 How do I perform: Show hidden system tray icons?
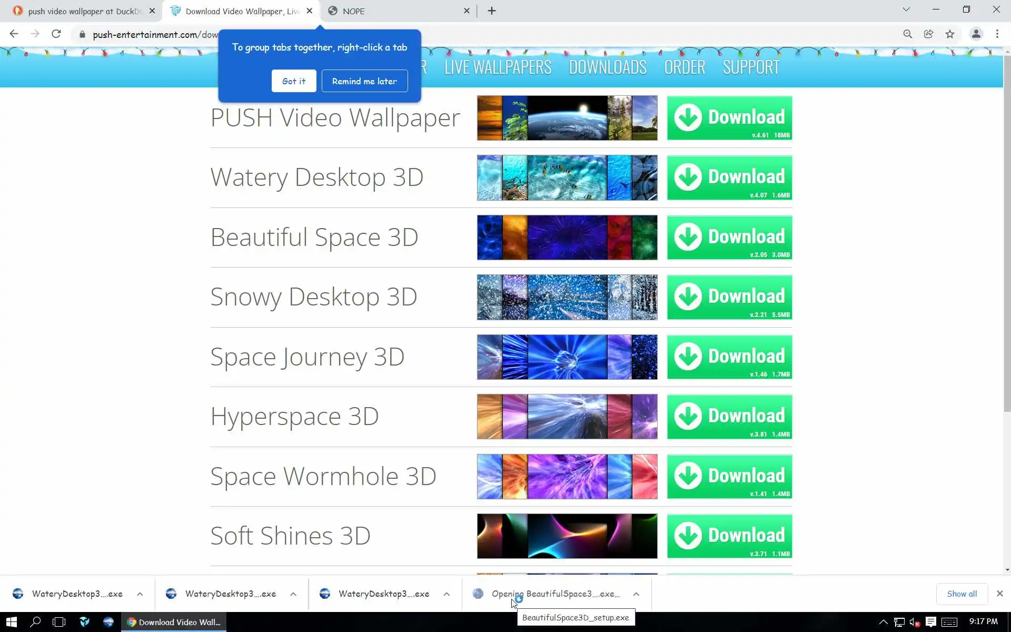pos(883,622)
